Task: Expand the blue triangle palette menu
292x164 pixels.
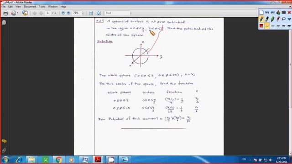Action: 289,19
